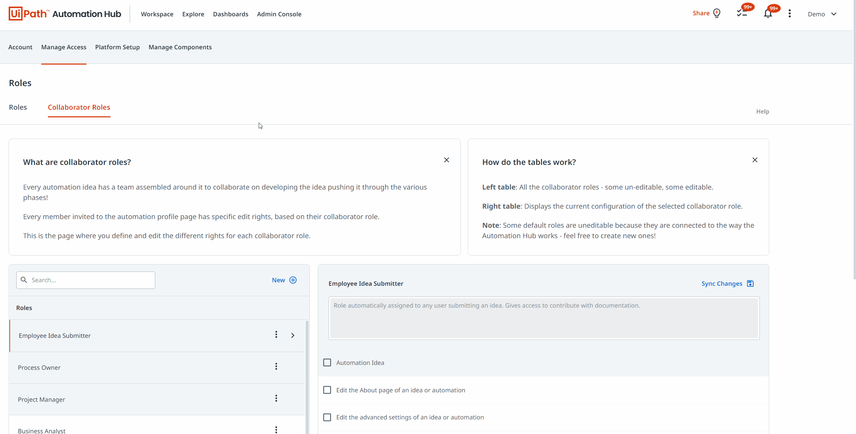Expand the Demo account dropdown

point(833,14)
